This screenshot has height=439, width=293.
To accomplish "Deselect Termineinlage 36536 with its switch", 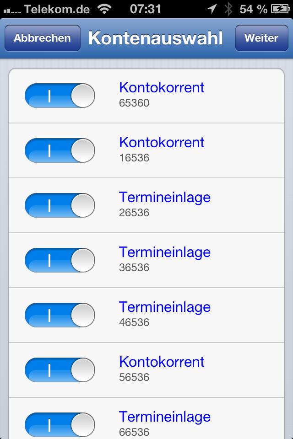I will point(60,260).
